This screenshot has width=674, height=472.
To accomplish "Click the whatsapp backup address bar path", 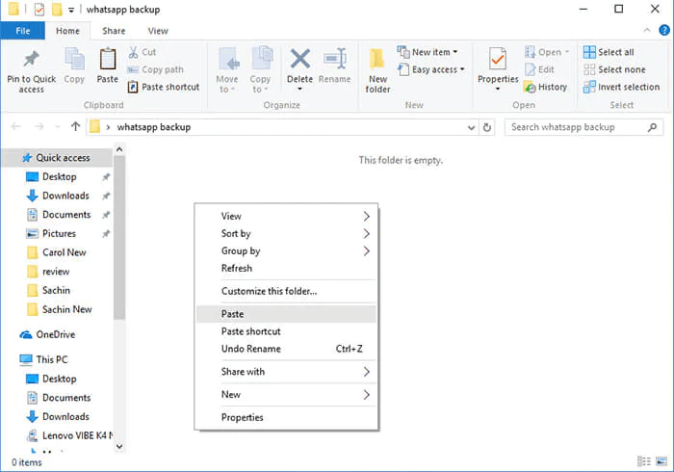I will pyautogui.click(x=153, y=127).
